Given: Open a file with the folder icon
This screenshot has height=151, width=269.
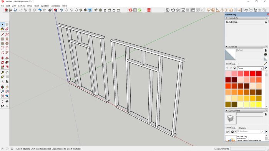Looking at the screenshot, I should click(11, 10).
